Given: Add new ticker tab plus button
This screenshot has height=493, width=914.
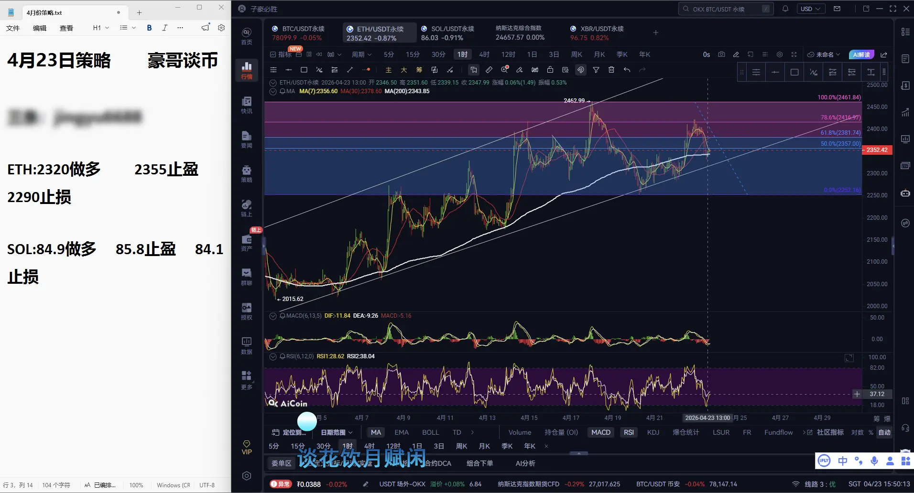Looking at the screenshot, I should pos(656,32).
